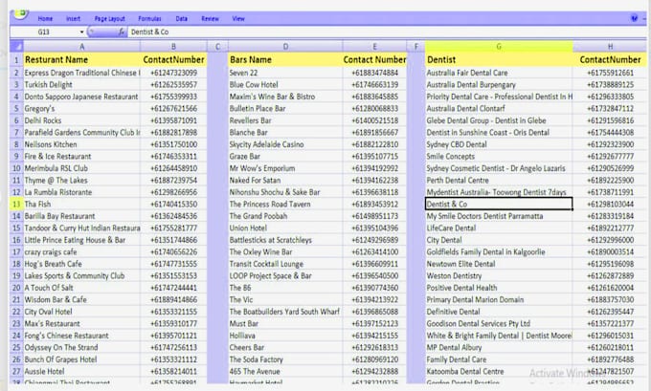Select the 'The Soda Factory' cell

click(x=285, y=359)
